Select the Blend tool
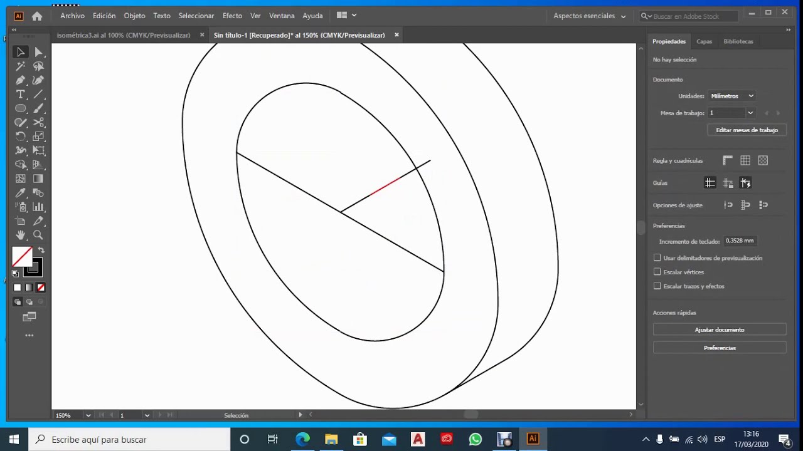The width and height of the screenshot is (803, 451). (x=38, y=193)
